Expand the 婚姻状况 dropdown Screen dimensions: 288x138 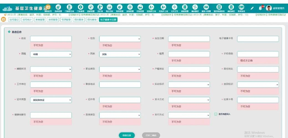(51, 69)
